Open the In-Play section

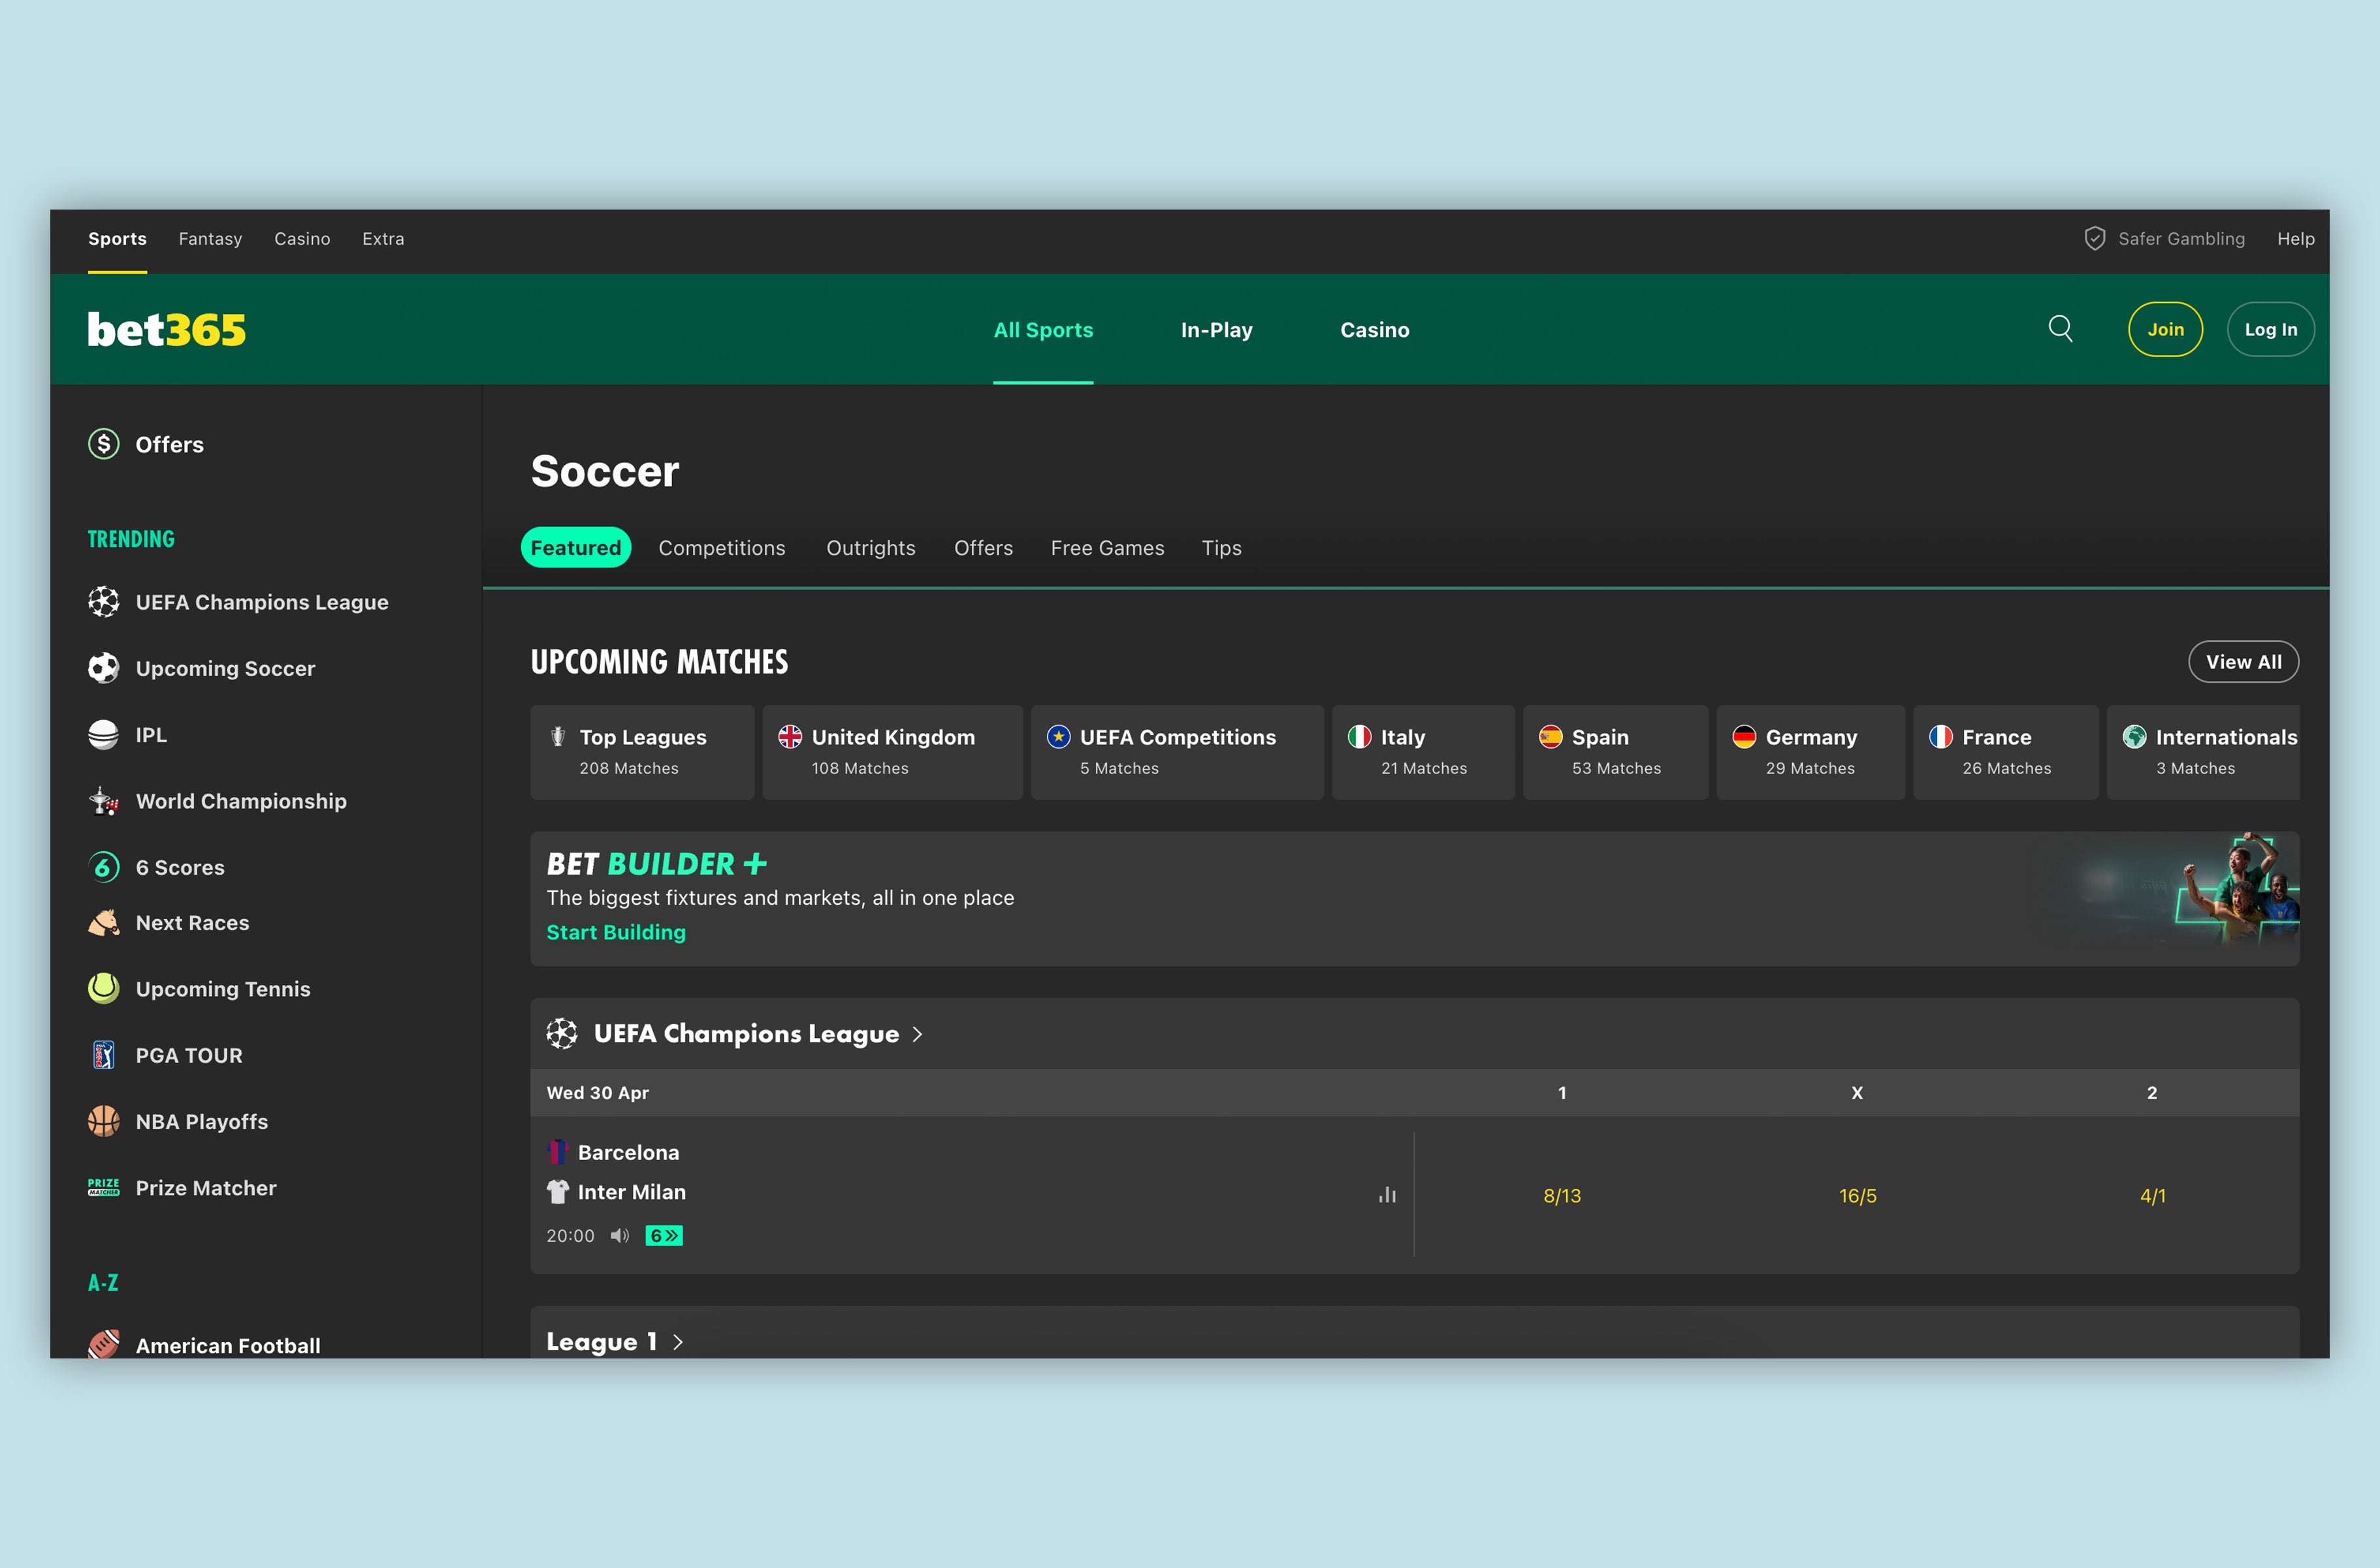[x=1217, y=330]
